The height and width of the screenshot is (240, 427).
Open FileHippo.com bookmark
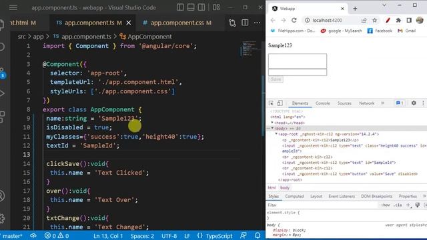coord(293,31)
